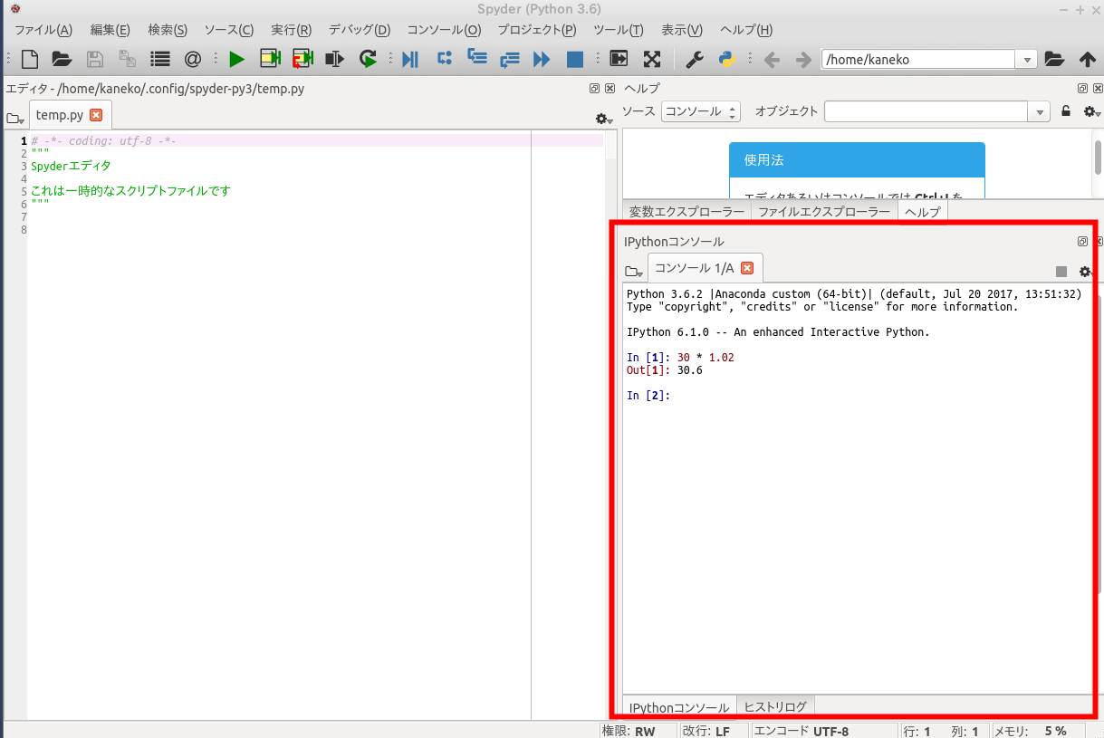Browse IPython console tabs folder dropdown

(x=634, y=272)
